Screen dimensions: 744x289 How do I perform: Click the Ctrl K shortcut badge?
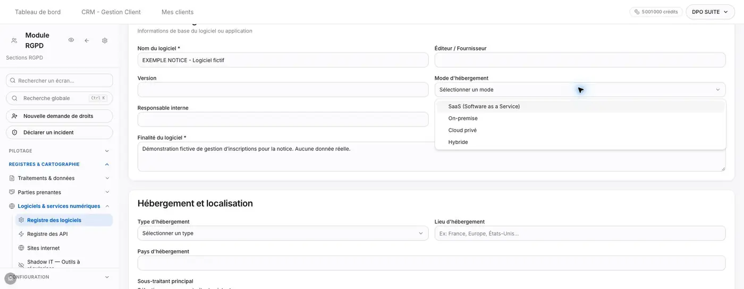tap(98, 98)
